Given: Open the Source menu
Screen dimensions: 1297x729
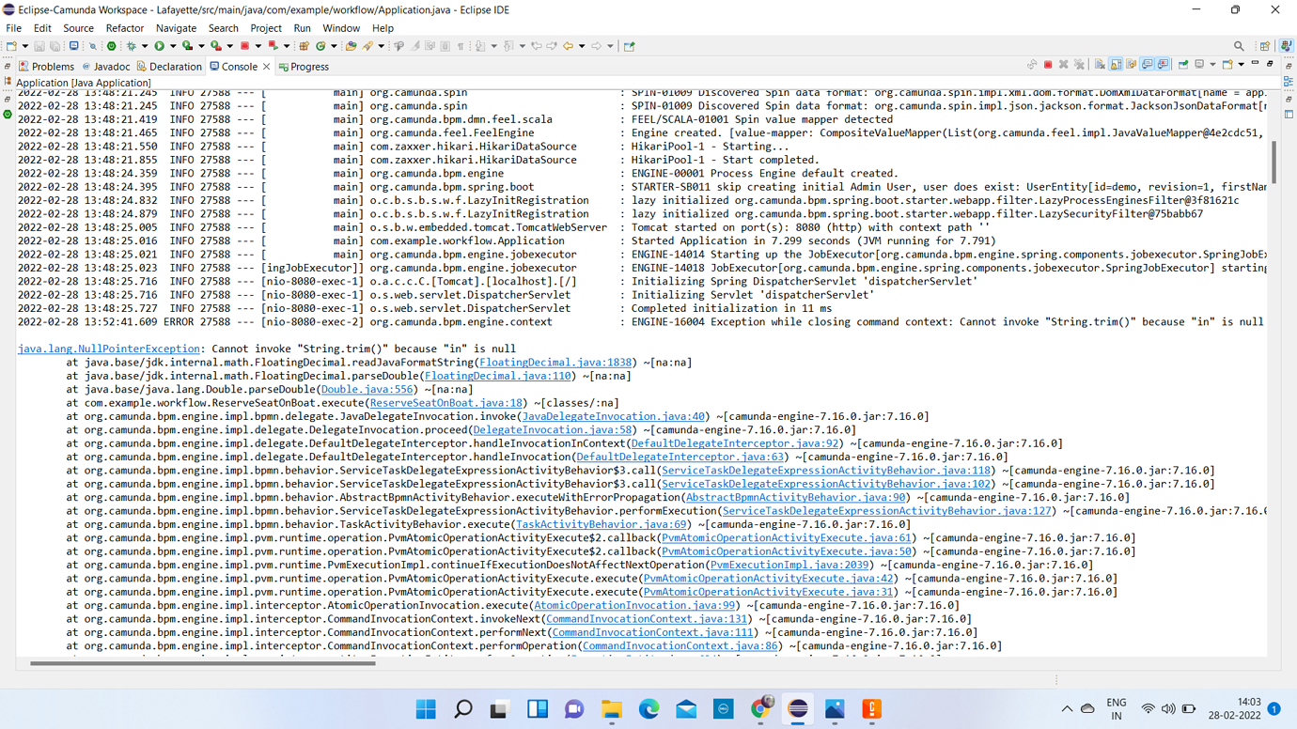Looking at the screenshot, I should click(x=78, y=28).
